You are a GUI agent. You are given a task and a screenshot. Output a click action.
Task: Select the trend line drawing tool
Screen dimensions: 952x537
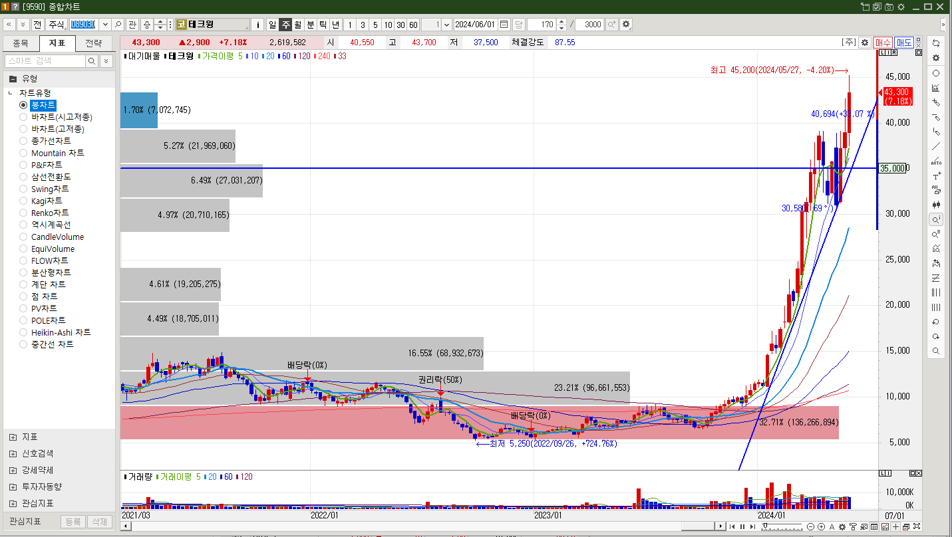pos(936,146)
